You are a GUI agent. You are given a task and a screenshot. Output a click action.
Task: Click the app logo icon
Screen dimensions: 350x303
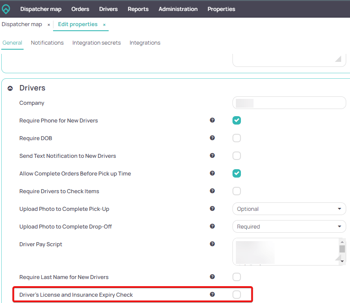[x=6, y=9]
